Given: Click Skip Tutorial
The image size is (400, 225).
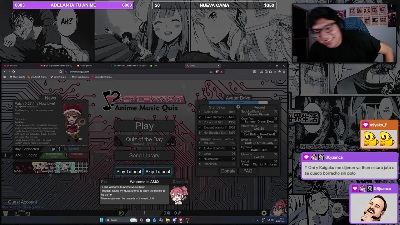Looking at the screenshot, I should pos(157,172).
